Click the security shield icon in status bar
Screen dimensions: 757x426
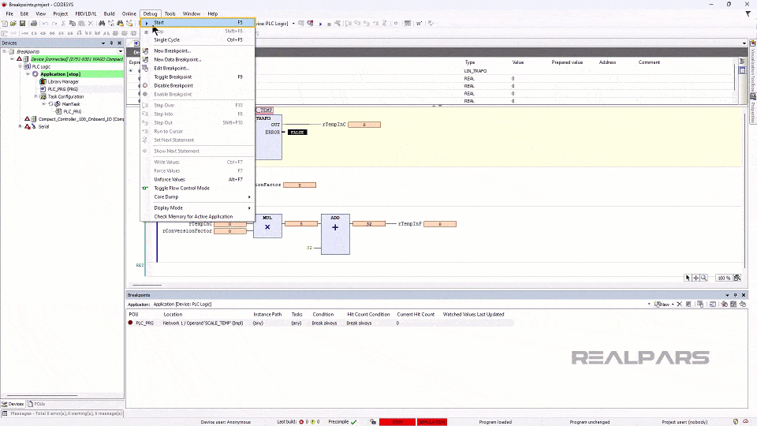(x=736, y=421)
